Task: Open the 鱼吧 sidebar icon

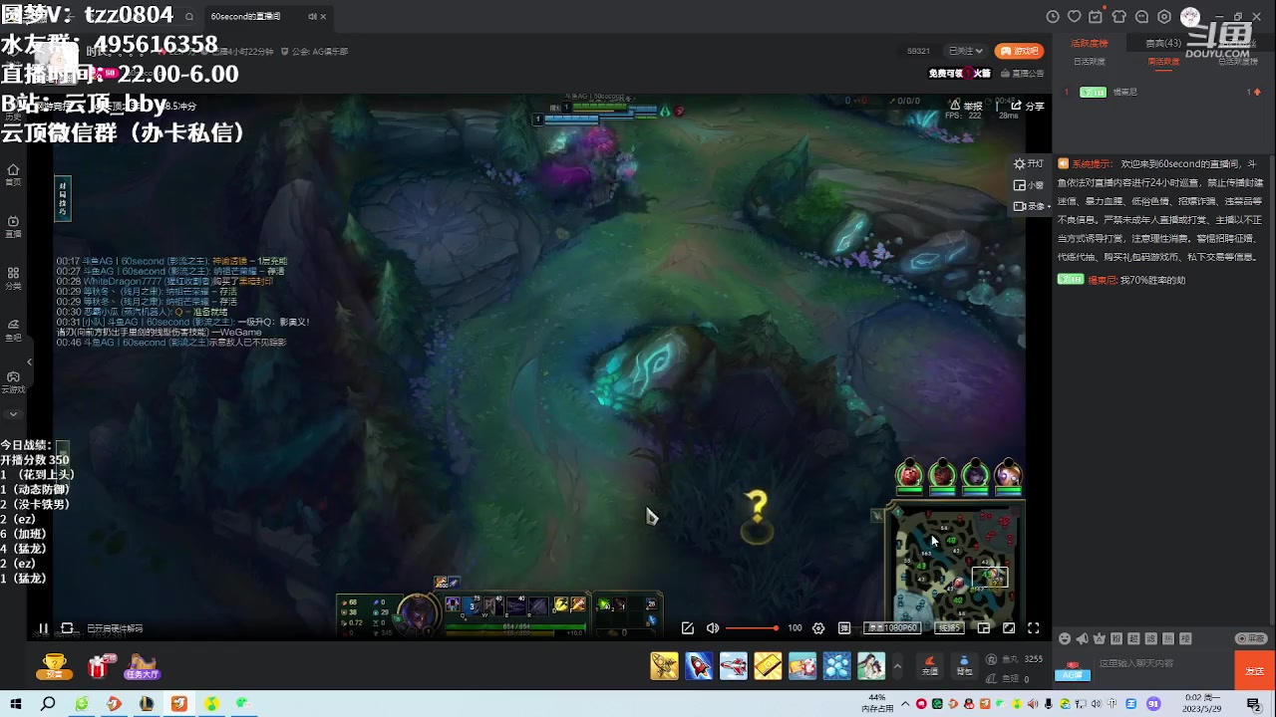Action: point(13,330)
